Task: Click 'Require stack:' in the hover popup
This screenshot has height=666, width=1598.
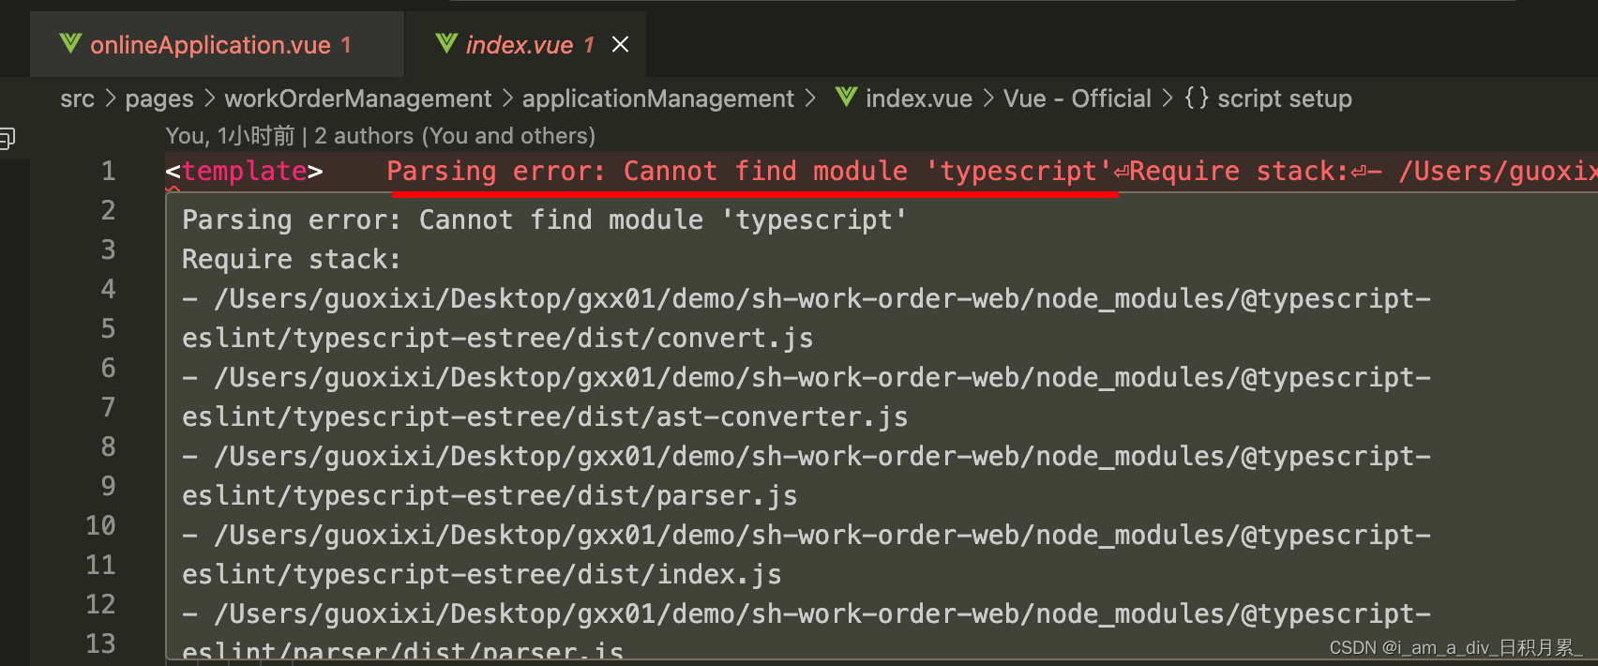Action: pos(291,259)
